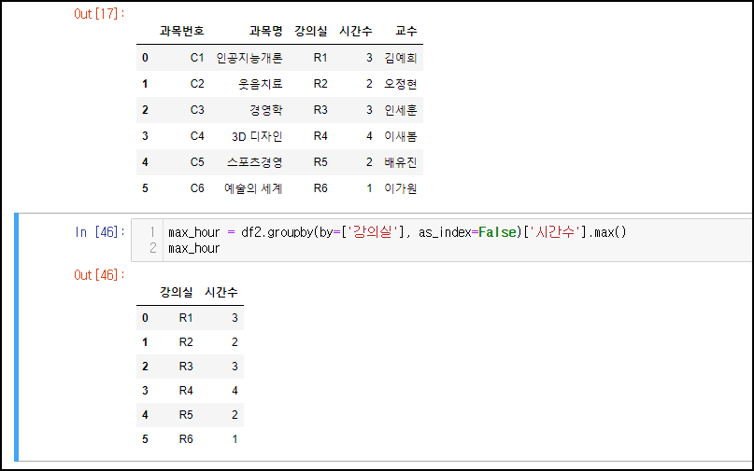Click professor name 이가원

[401, 188]
